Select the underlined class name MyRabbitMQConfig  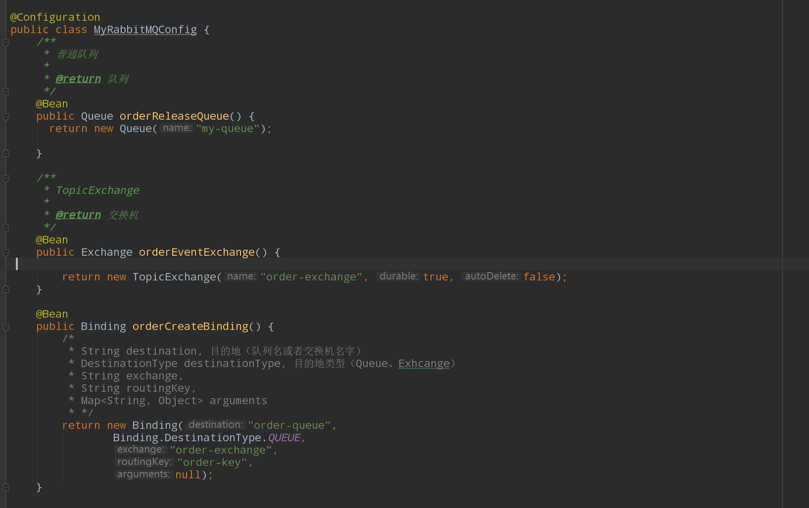(145, 30)
